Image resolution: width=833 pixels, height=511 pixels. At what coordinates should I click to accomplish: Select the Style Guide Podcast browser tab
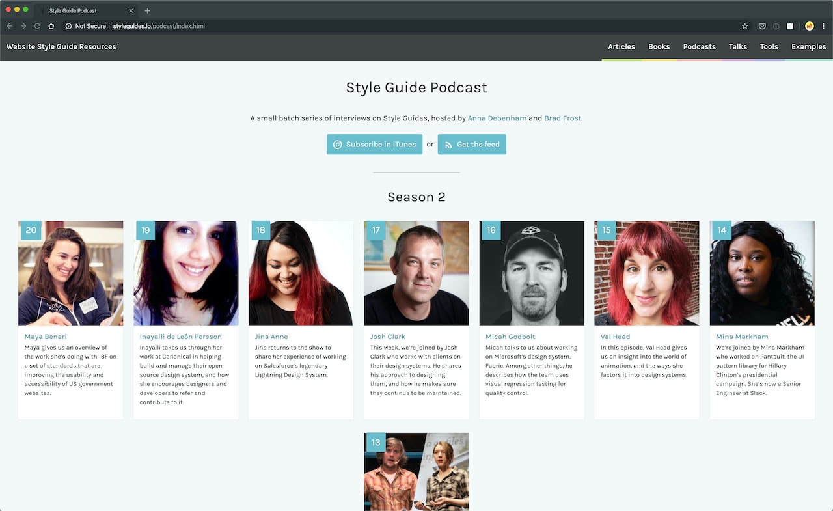(x=85, y=10)
